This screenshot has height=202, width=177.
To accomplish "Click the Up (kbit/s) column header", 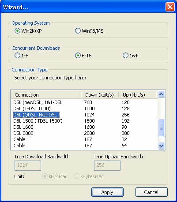I will [x=137, y=95].
